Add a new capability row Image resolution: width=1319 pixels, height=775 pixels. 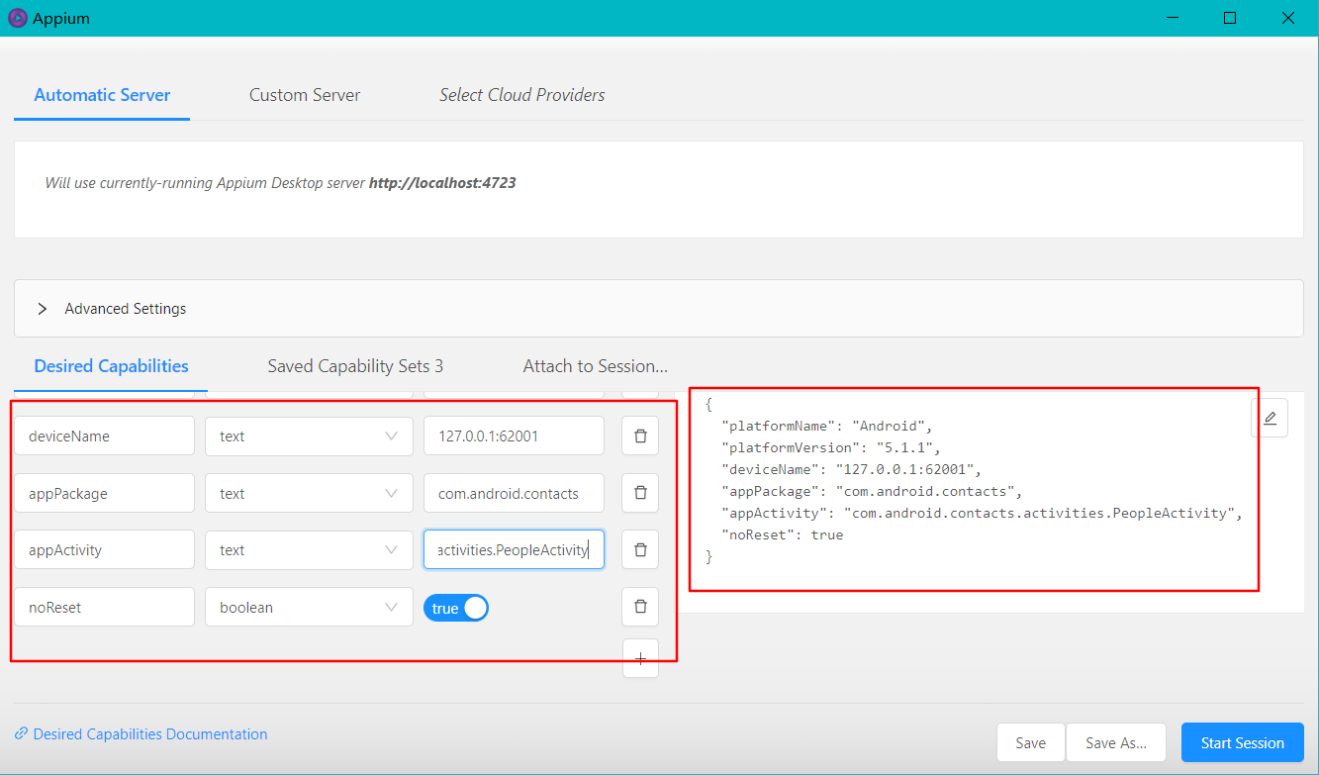[640, 658]
